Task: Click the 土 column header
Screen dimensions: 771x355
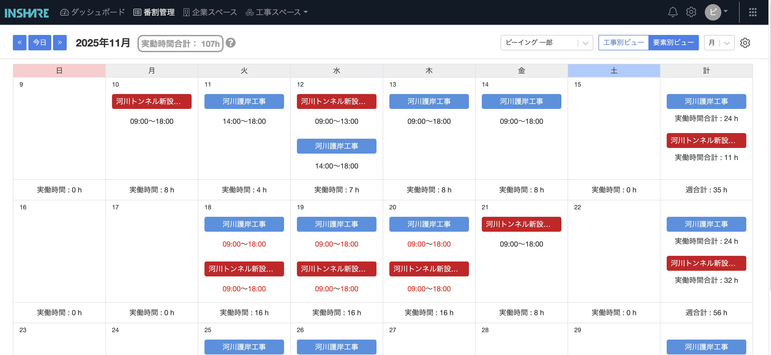Action: click(x=614, y=71)
